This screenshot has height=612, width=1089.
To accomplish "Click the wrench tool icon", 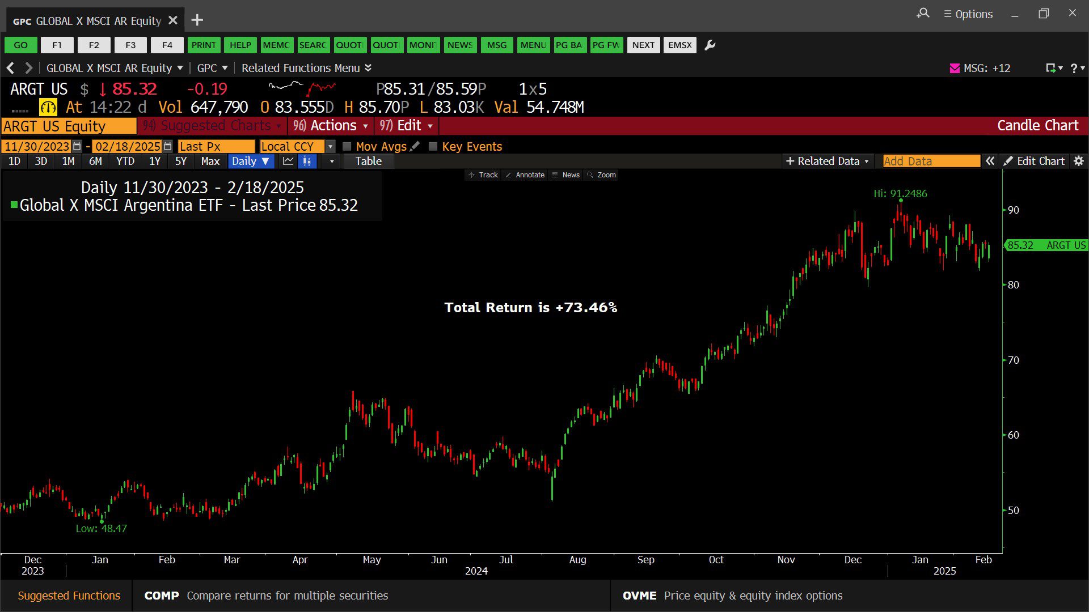I will 710,45.
